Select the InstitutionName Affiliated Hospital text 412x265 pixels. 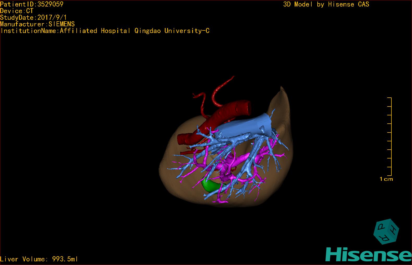tap(105, 31)
